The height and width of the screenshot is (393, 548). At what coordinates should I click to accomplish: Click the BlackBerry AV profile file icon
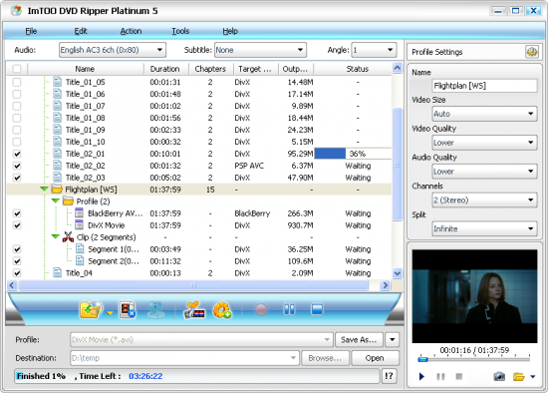[x=80, y=213]
